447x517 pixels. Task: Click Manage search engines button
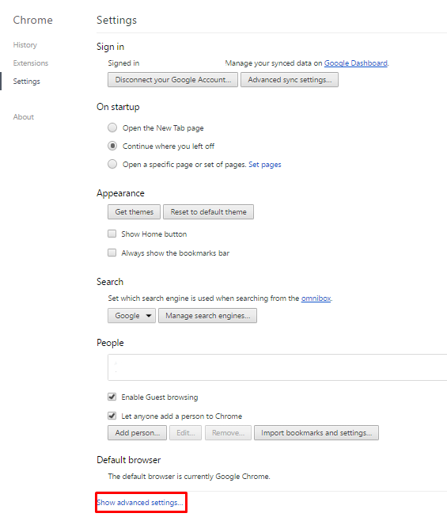207,316
